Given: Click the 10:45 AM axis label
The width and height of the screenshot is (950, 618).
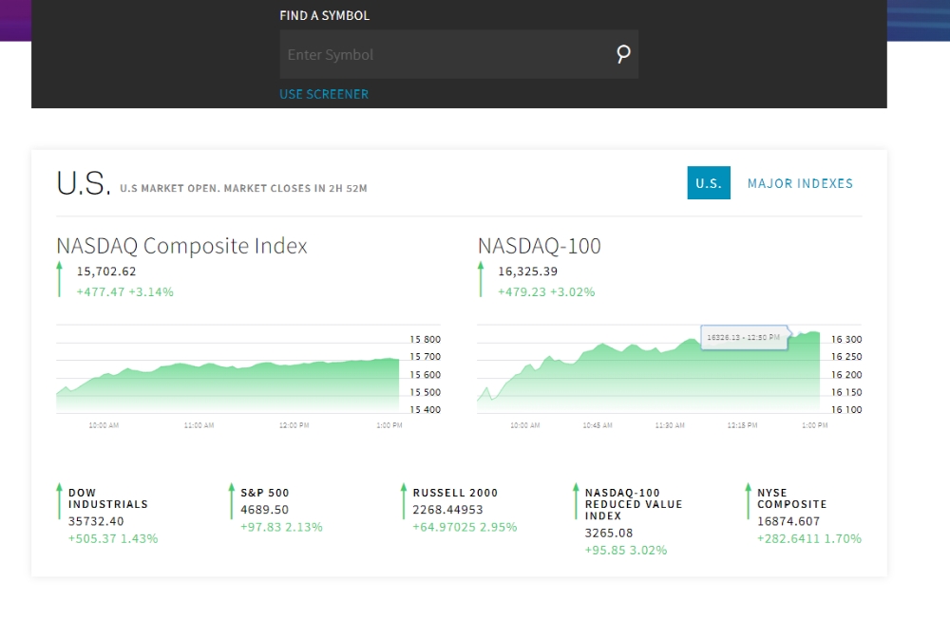Looking at the screenshot, I should (x=598, y=425).
